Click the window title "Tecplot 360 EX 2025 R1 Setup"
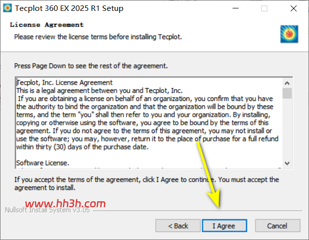 tap(69, 8)
